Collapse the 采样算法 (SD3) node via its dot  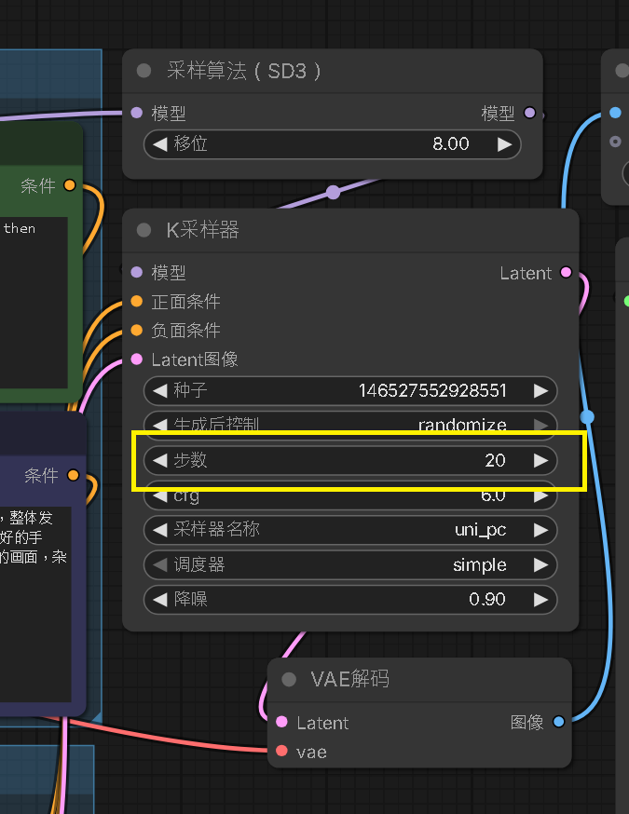pyautogui.click(x=144, y=71)
